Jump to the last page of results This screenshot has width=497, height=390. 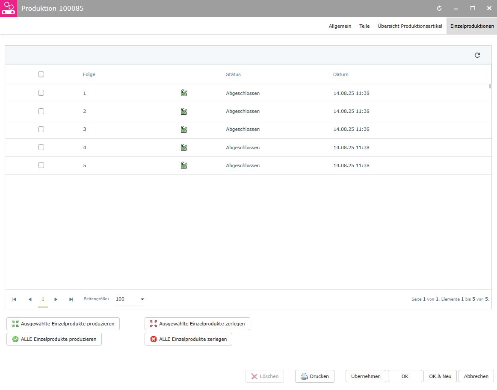tap(71, 299)
